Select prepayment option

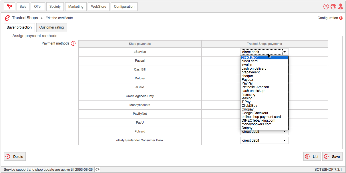pyautogui.click(x=265, y=72)
